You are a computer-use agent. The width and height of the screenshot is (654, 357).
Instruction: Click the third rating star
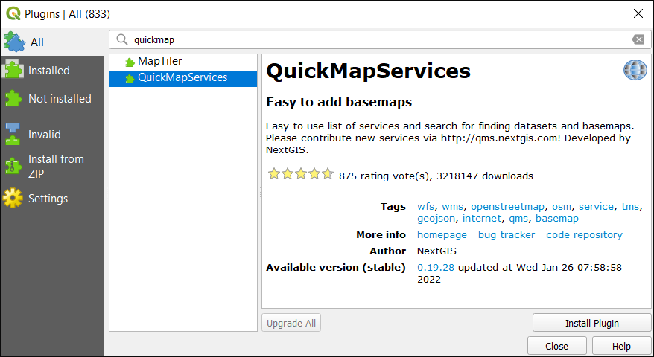click(x=301, y=174)
